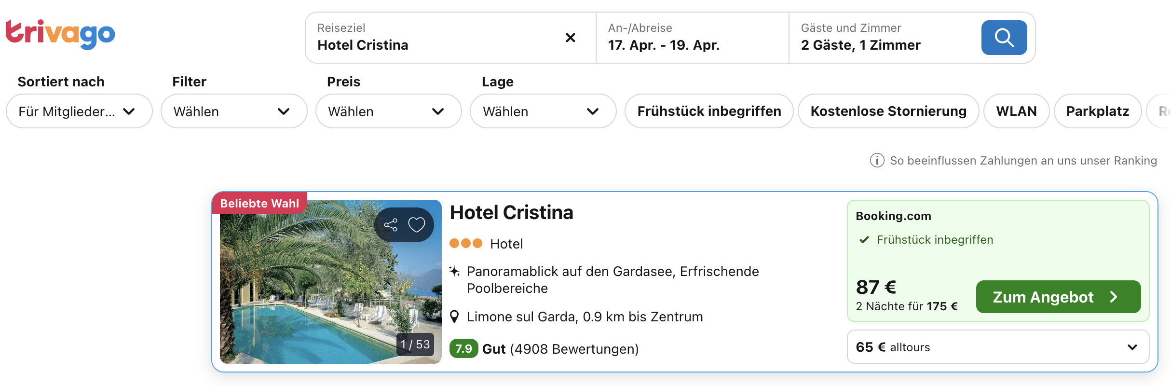Enable the Parkplatz filter chip
The image size is (1171, 386).
(1097, 111)
